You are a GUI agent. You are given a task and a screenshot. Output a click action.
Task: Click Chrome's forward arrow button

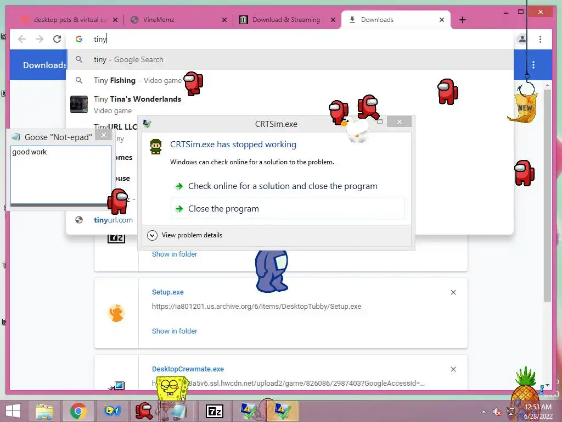[40, 39]
